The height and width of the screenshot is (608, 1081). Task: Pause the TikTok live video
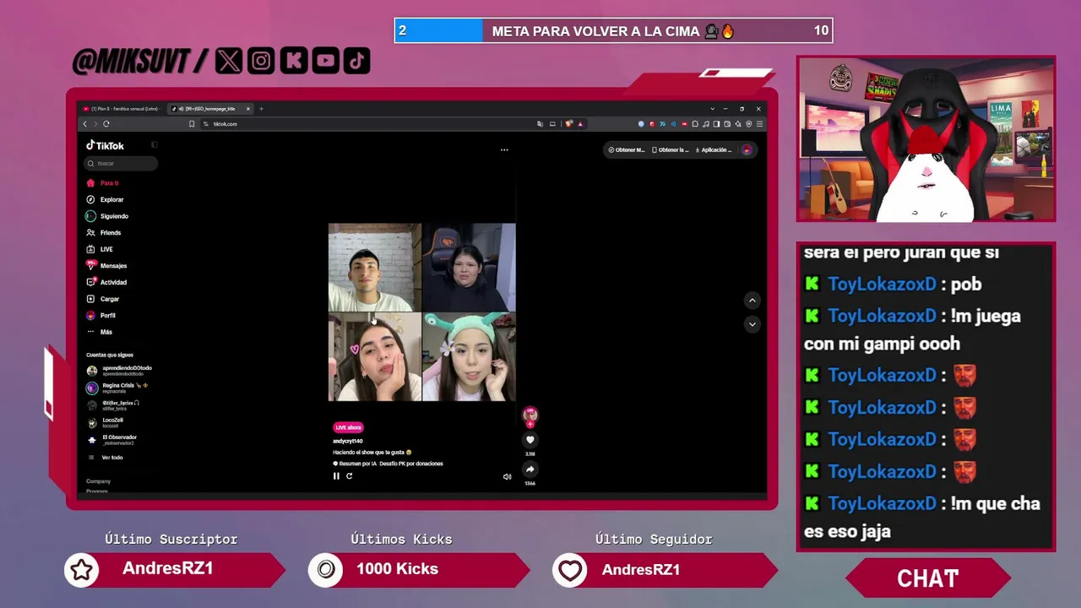(x=336, y=476)
